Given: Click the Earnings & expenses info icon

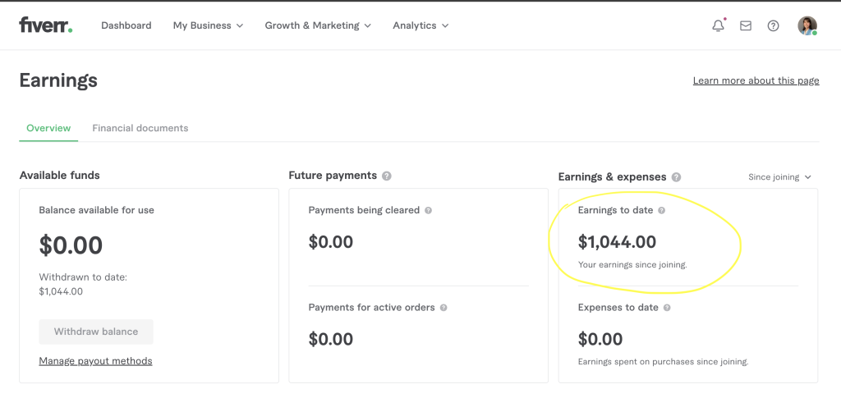Looking at the screenshot, I should [x=676, y=176].
